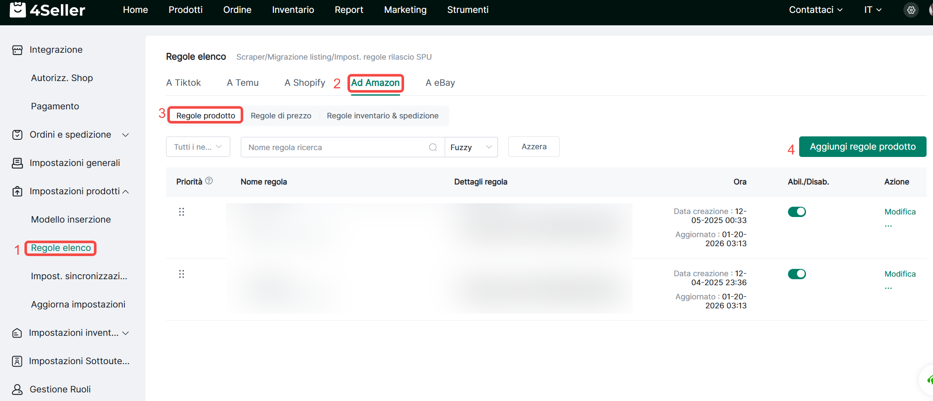
Task: Click Aggiungi regole prodotto button
Action: tap(862, 147)
